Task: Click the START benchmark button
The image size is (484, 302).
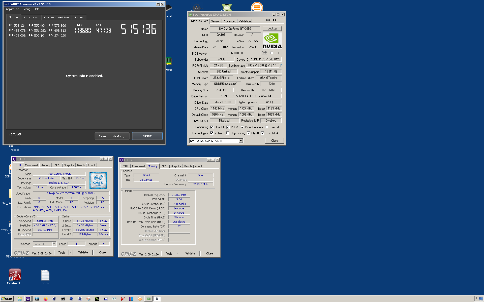Action: point(147,136)
